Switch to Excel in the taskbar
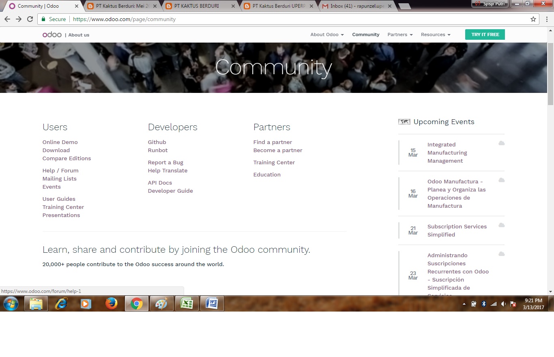Viewport: 554px width, 357px height. coord(187,303)
